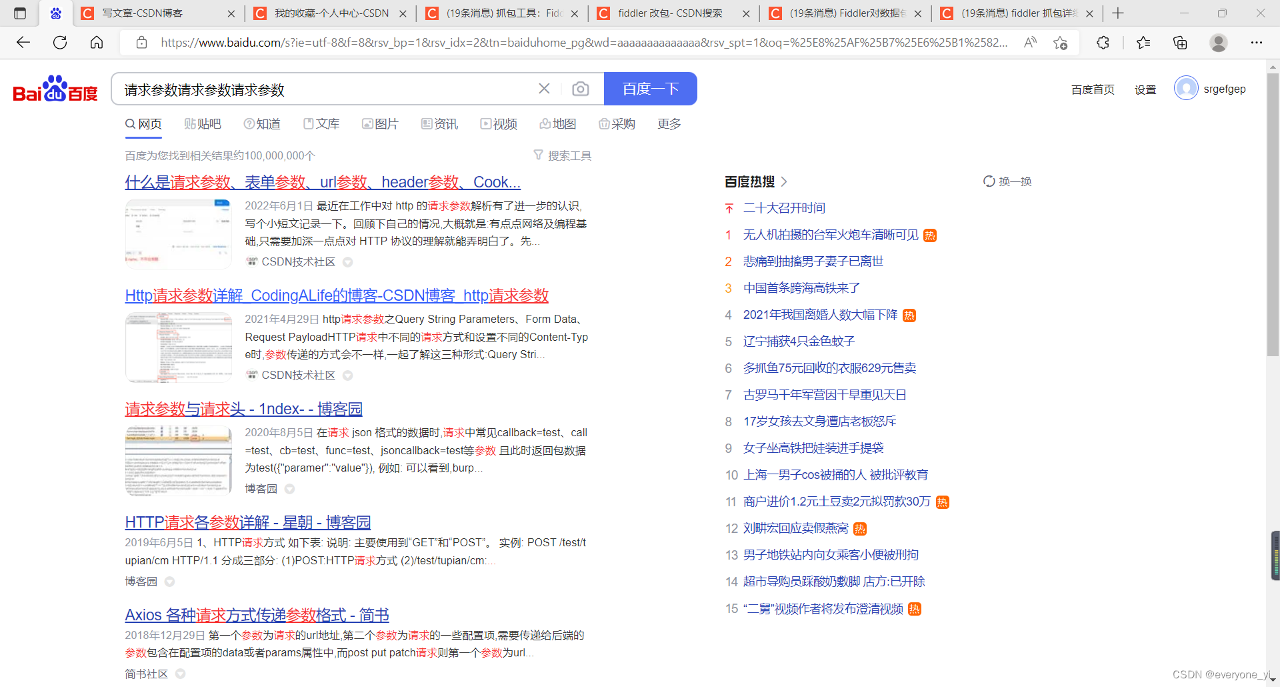Open hot search 刘畊宏回应卖假燕窝
Viewport: 1280px width, 687px height.
pyautogui.click(x=795, y=528)
